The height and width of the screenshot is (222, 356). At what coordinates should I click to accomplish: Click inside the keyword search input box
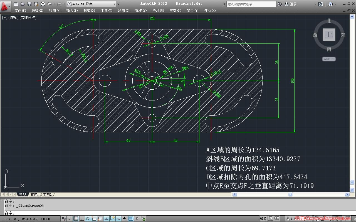coord(251,4)
